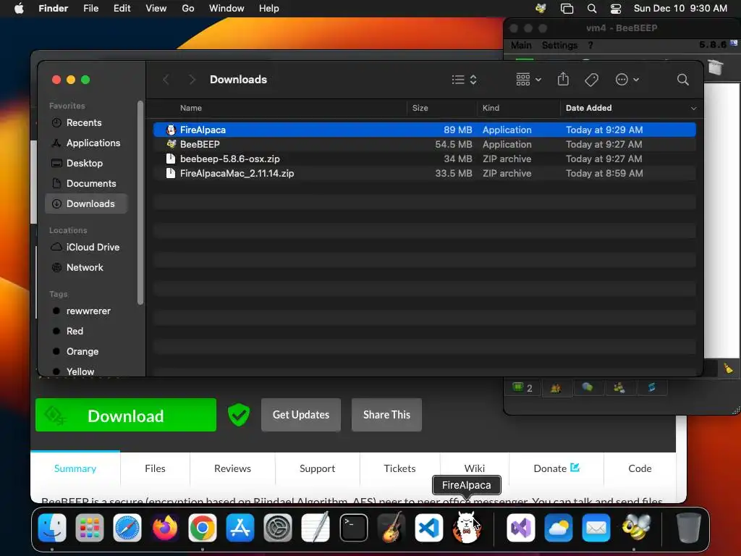Go back with the Finder back arrow
This screenshot has width=741, height=556.
[x=166, y=80]
